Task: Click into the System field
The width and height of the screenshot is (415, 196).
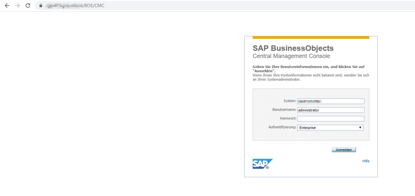Action: [x=331, y=101]
